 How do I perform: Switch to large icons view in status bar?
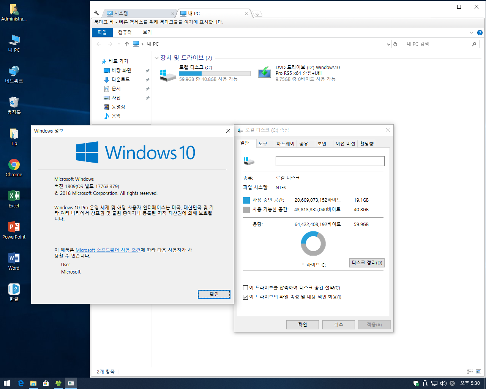coord(478,371)
